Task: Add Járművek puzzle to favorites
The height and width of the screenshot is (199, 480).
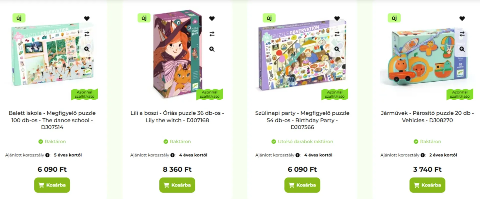Action: 462,19
